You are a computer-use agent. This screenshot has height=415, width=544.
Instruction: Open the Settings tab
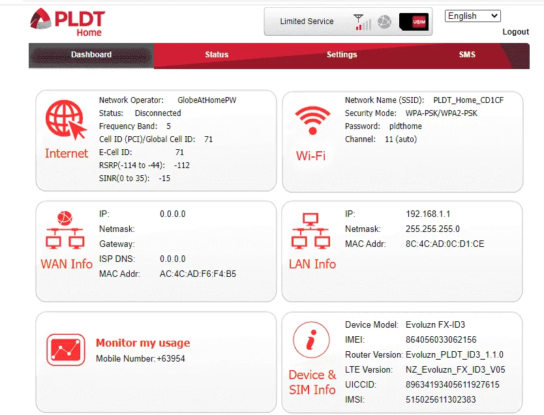[342, 55]
